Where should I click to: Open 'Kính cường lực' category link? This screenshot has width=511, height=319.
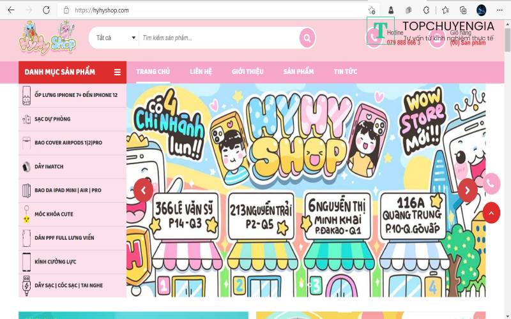point(55,262)
